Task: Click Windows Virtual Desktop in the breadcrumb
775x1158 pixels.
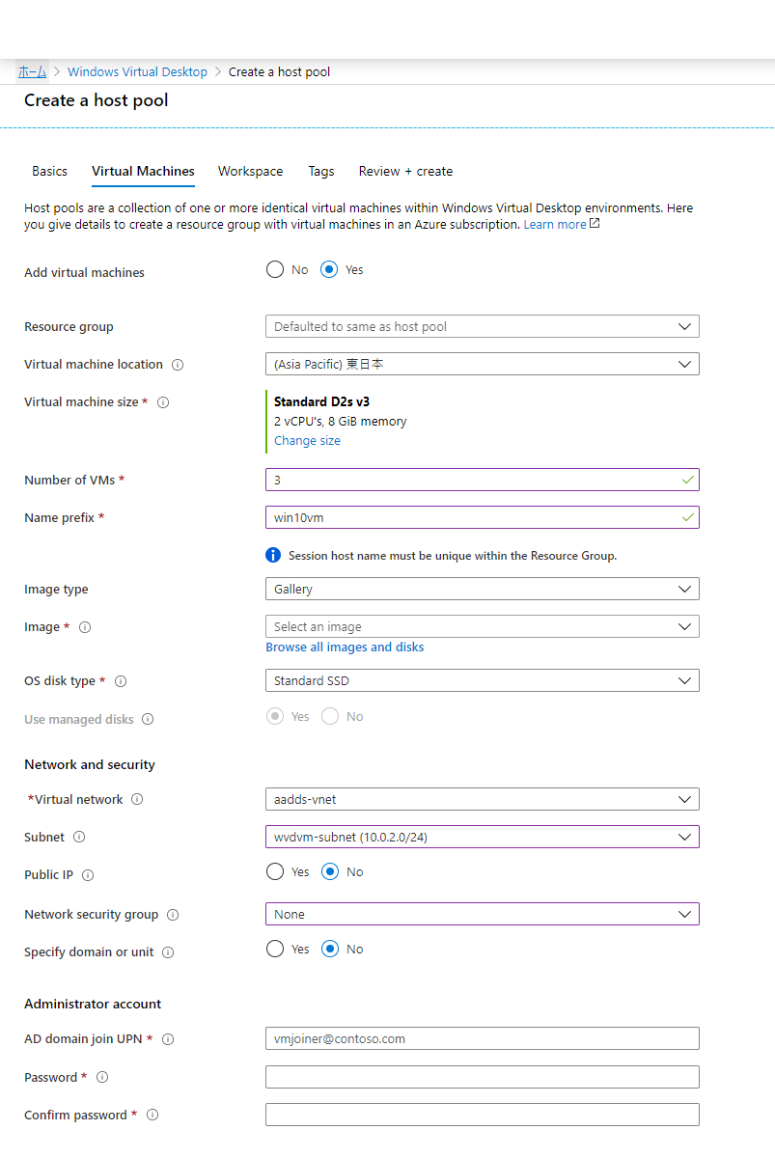Action: pos(138,72)
